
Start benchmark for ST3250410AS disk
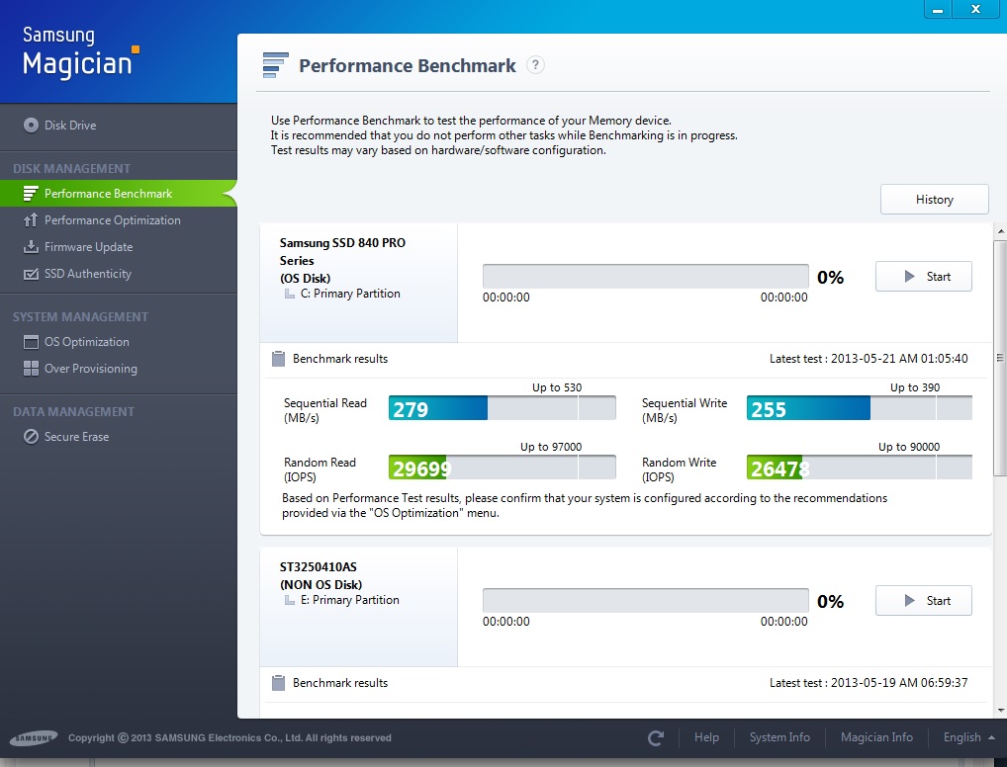(x=924, y=601)
